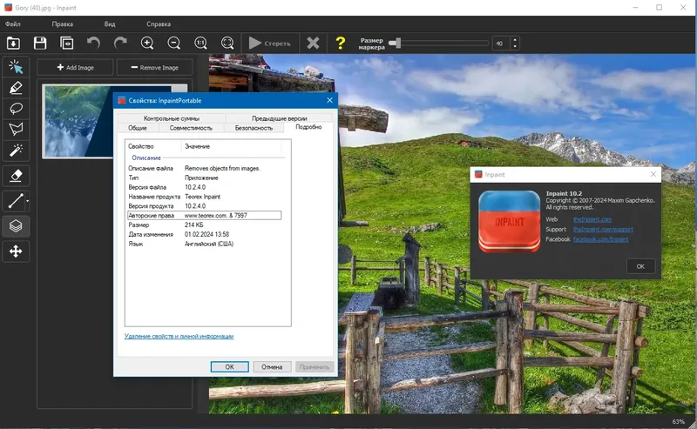This screenshot has width=697, height=429.
Task: Click the Размер 214 КБ row
Action: pos(205,225)
